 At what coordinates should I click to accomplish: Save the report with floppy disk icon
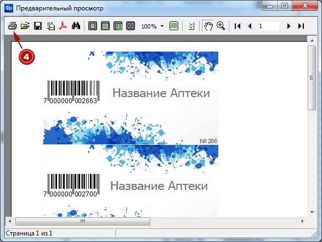38,26
